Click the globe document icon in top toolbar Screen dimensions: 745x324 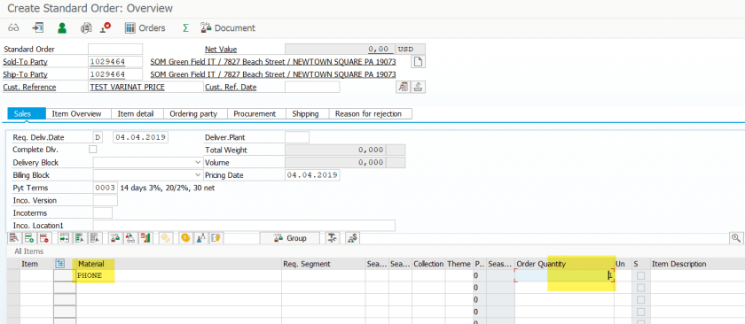[86, 28]
